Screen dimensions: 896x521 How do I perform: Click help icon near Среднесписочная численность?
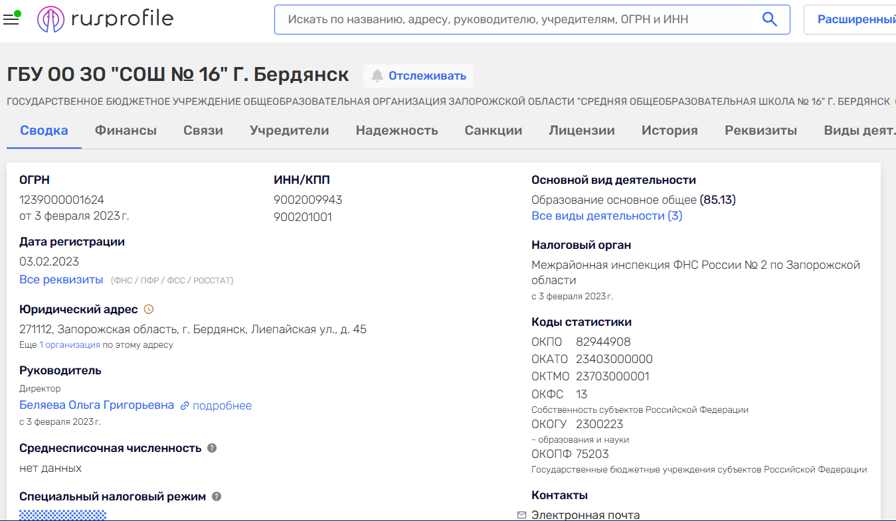point(212,448)
